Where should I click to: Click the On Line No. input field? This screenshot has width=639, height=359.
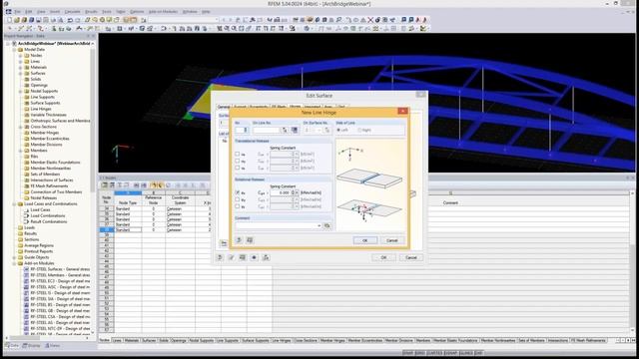click(x=267, y=130)
